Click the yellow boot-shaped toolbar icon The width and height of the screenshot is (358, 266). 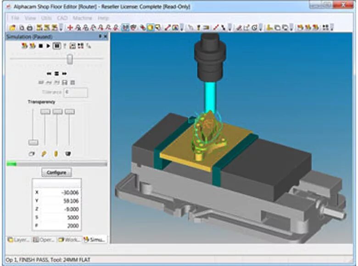[x=269, y=28]
